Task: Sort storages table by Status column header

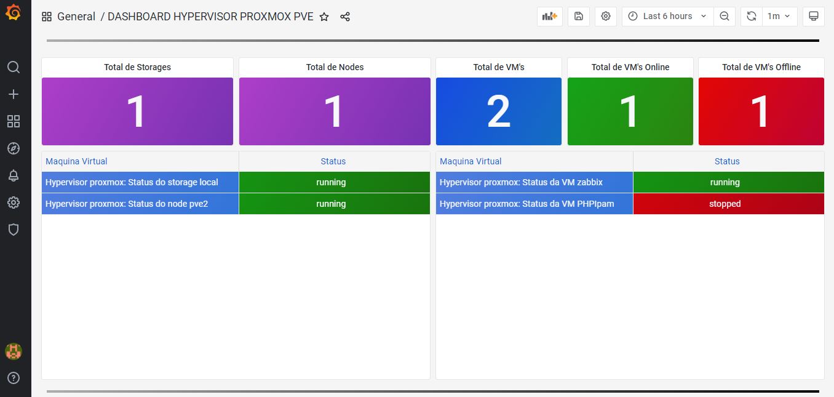Action: point(333,161)
